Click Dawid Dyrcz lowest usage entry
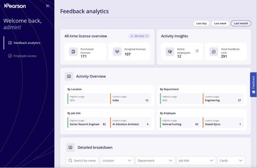257x168 pixels. (223, 122)
